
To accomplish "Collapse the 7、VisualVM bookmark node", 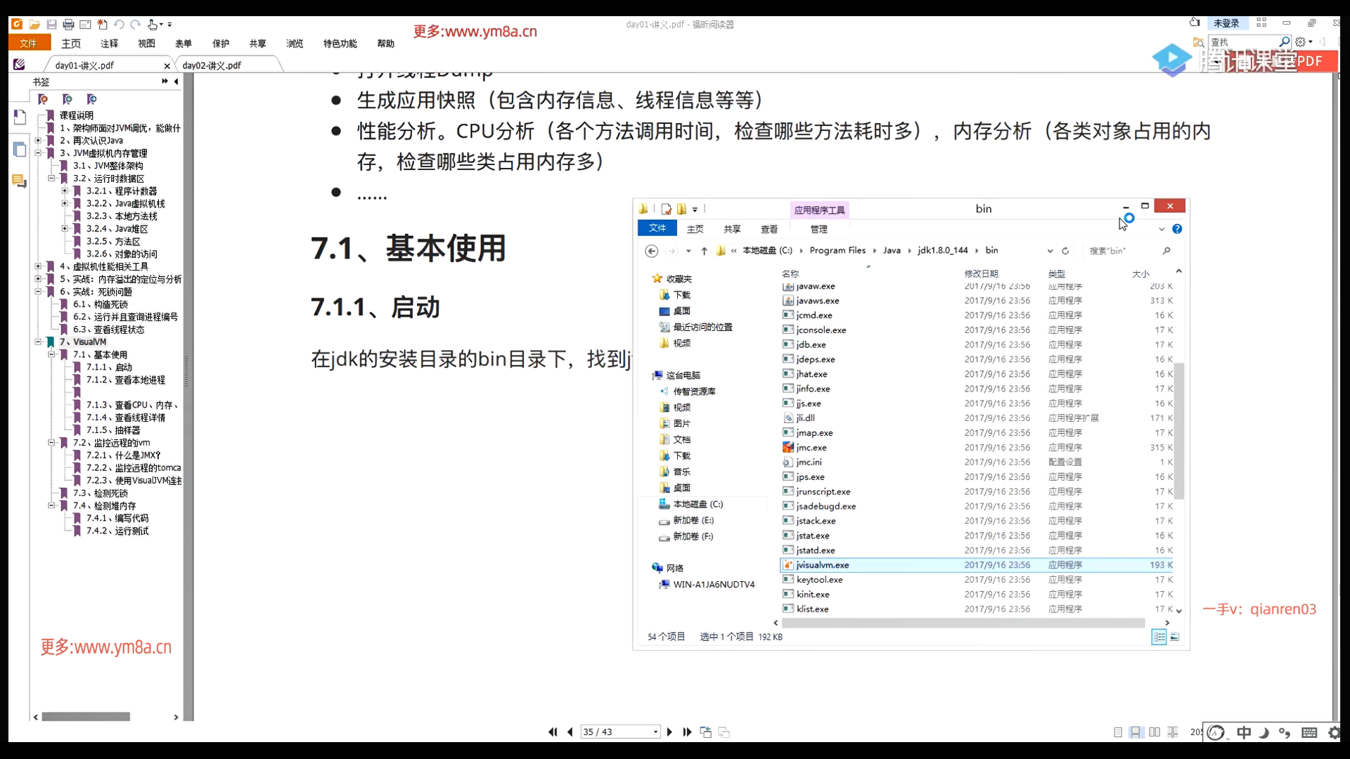I will pos(39,342).
